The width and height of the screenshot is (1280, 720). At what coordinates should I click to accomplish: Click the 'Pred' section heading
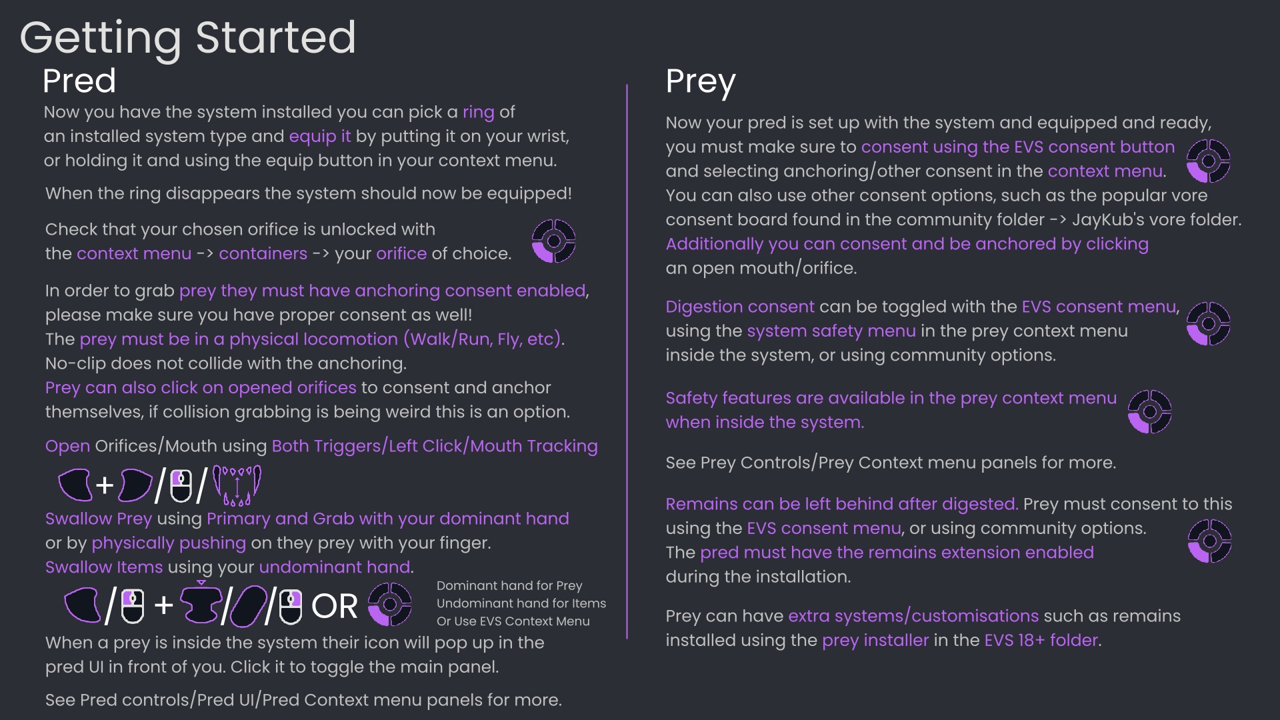click(79, 81)
